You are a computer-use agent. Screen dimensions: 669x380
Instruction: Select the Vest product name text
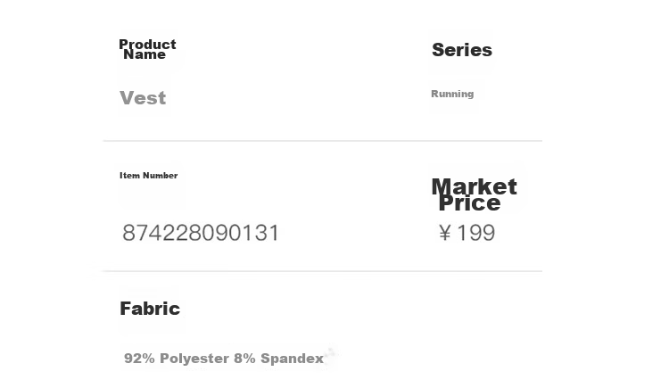143,98
